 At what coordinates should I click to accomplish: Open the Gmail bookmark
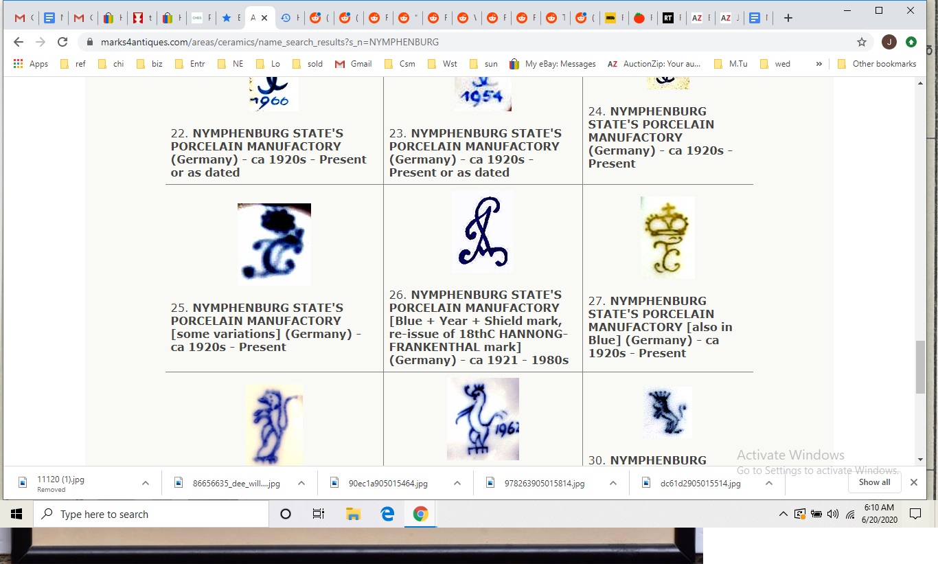(x=354, y=64)
